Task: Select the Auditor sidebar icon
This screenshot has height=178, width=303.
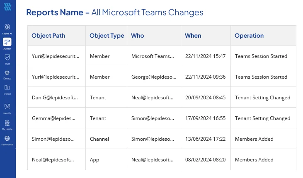Action: [x=7, y=42]
